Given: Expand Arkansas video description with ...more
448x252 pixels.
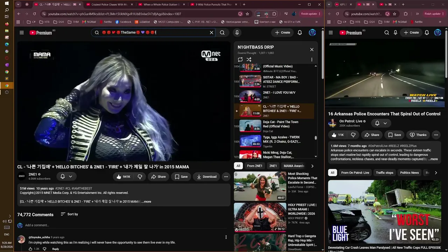Looking at the screenshot, I should point(433,159).
